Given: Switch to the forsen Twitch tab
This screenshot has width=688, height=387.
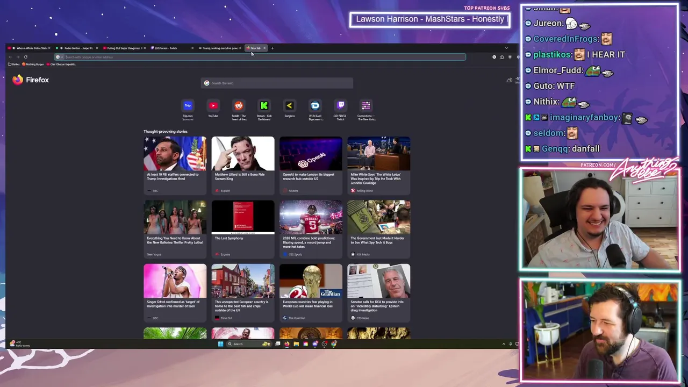Looking at the screenshot, I should pyautogui.click(x=173, y=48).
